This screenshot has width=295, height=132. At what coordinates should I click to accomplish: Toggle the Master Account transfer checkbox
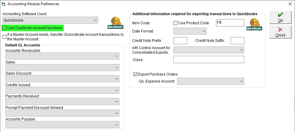click(x=4, y=37)
